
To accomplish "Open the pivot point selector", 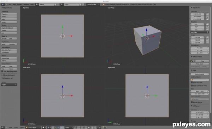I will pos(49,127).
